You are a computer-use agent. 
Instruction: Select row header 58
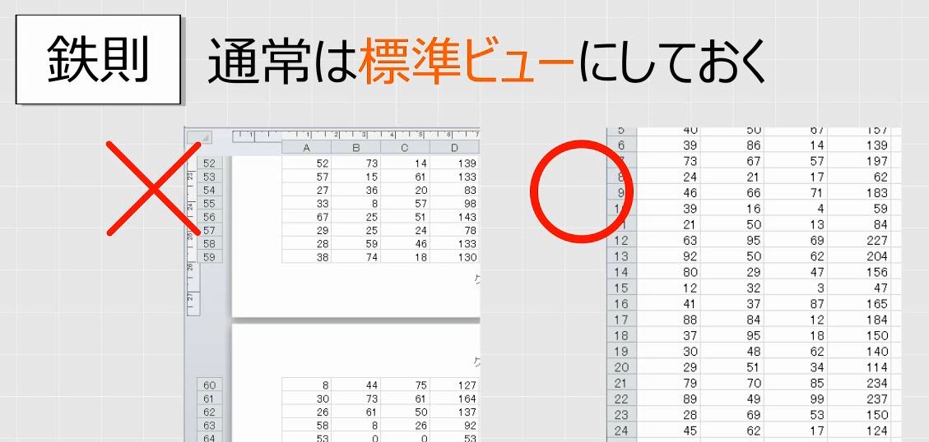pos(210,243)
